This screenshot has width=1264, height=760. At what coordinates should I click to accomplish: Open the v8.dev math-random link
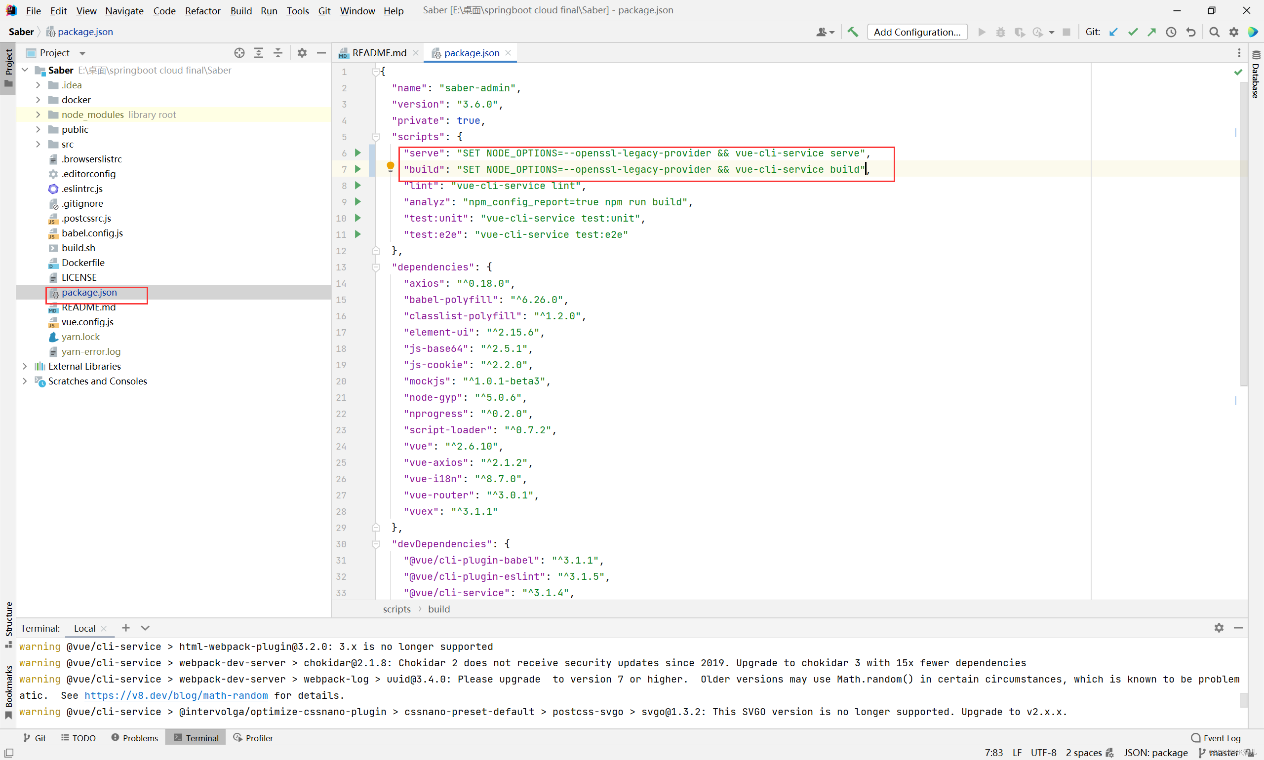tap(176, 695)
